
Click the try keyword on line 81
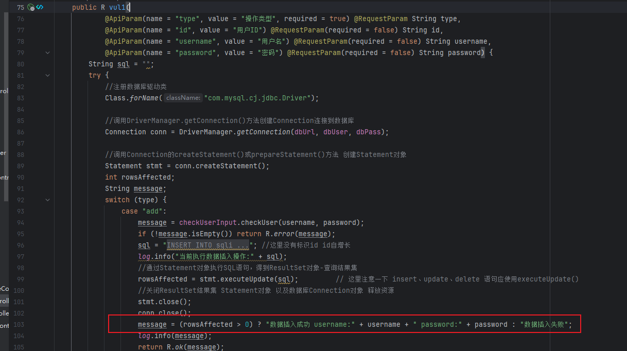pyautogui.click(x=95, y=75)
